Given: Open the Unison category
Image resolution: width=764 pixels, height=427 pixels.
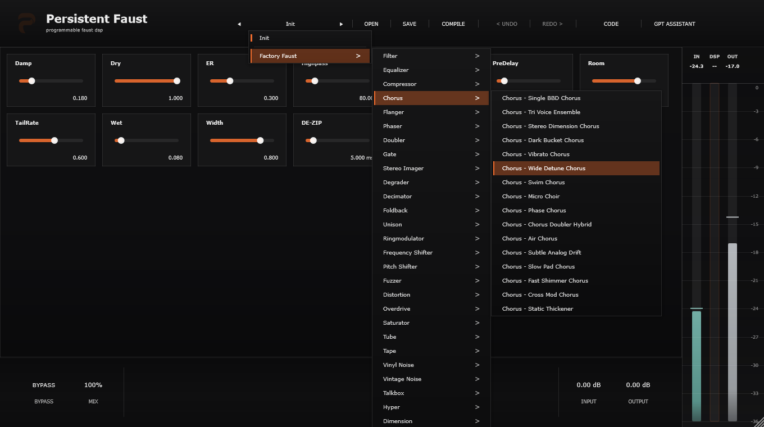Looking at the screenshot, I should coord(431,225).
